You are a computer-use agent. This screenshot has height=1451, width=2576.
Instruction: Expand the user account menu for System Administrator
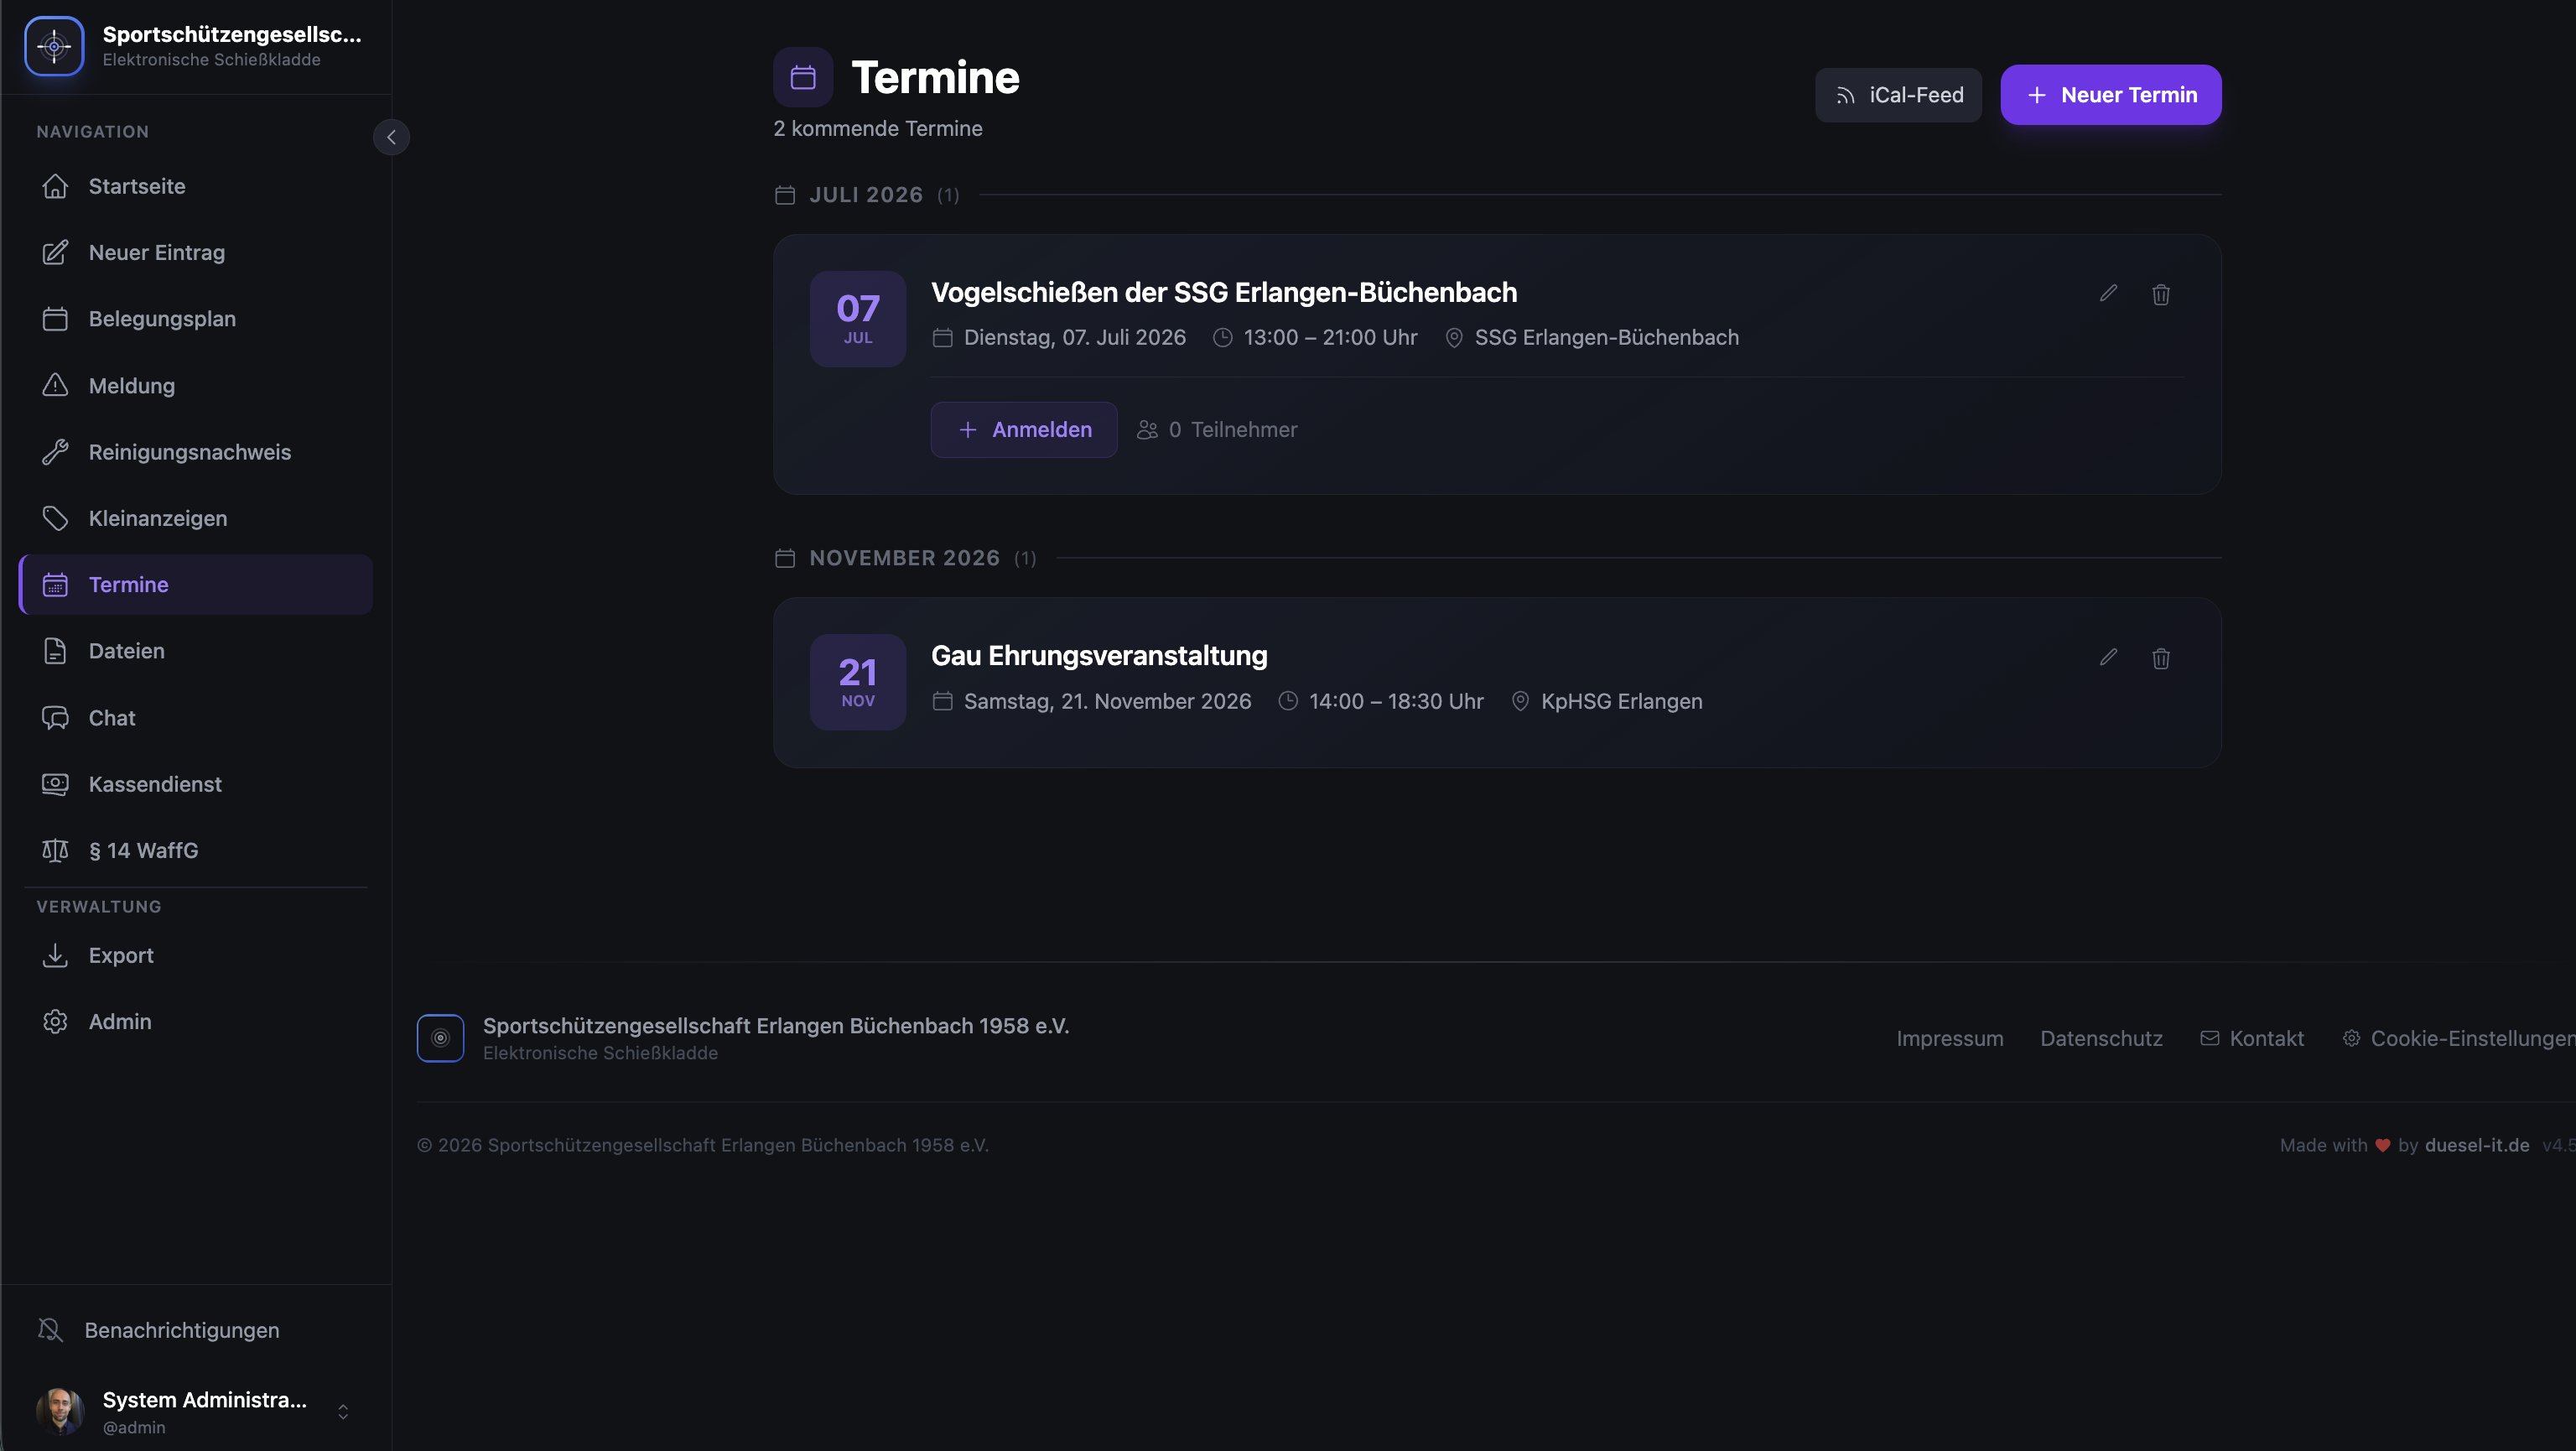click(x=343, y=1411)
